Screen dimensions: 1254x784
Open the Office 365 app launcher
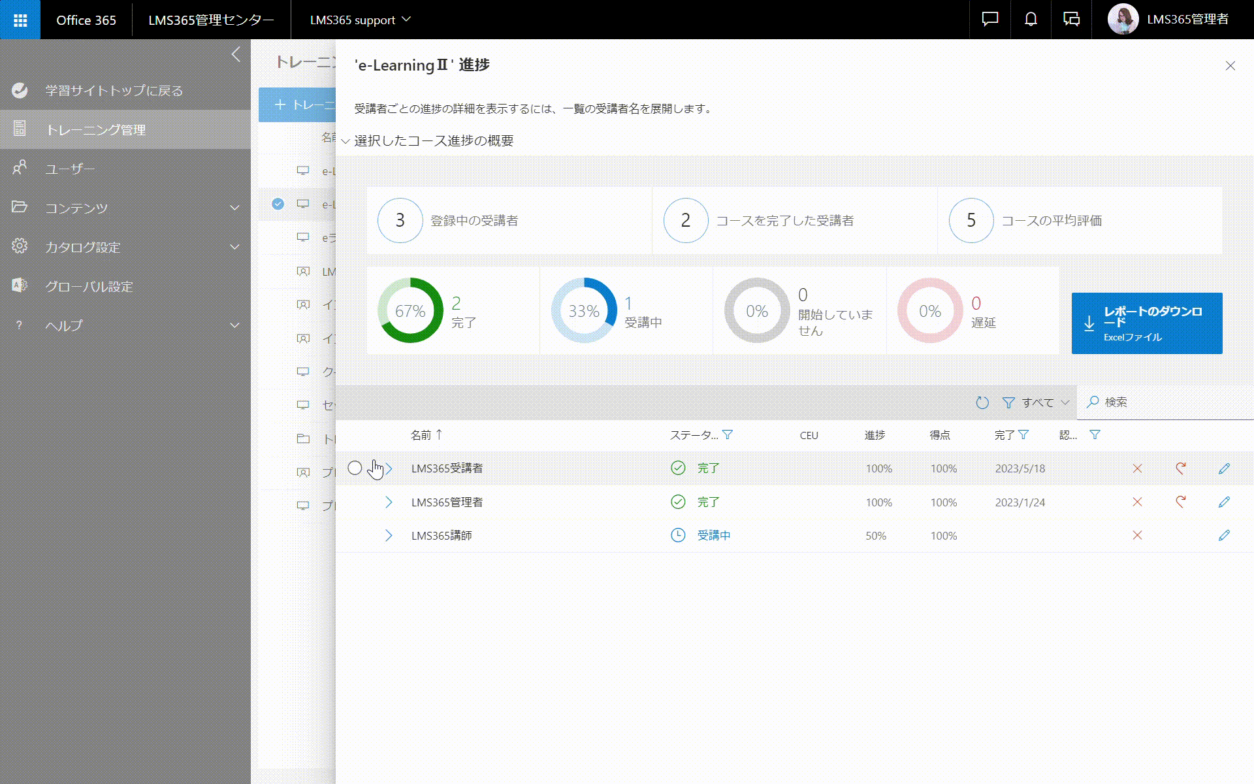(x=20, y=20)
